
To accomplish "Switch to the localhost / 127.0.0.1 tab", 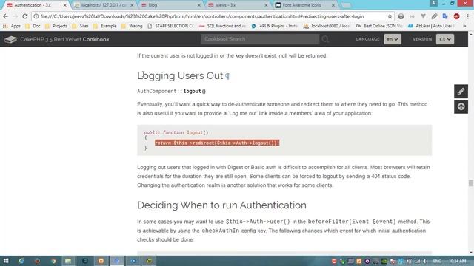I will tap(104, 5).
